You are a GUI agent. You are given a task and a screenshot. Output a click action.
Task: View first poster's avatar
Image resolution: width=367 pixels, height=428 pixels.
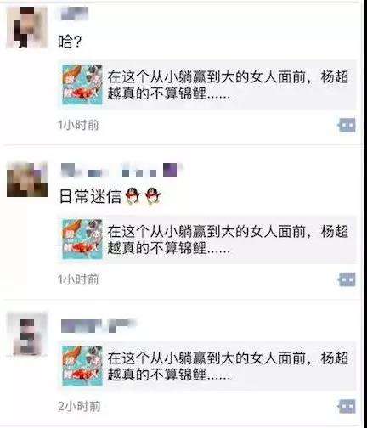pos(27,27)
